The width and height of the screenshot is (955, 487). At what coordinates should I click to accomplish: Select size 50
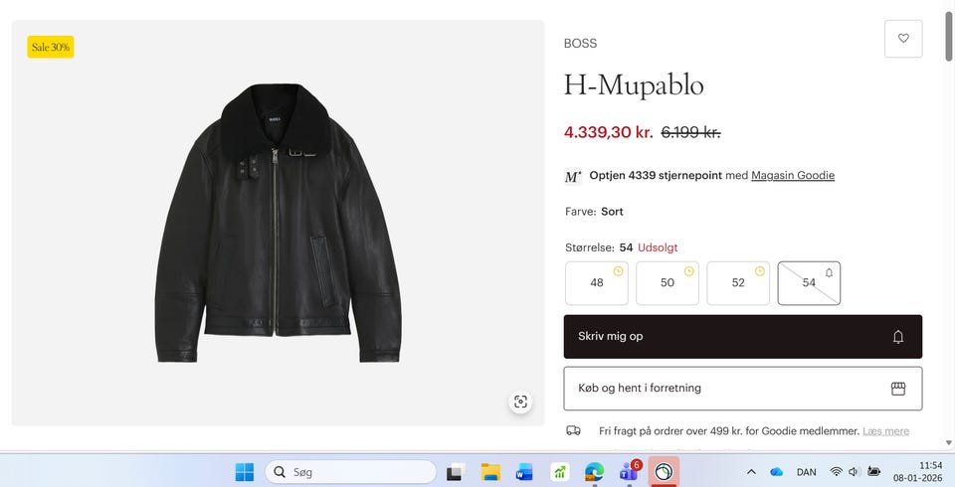[668, 283]
